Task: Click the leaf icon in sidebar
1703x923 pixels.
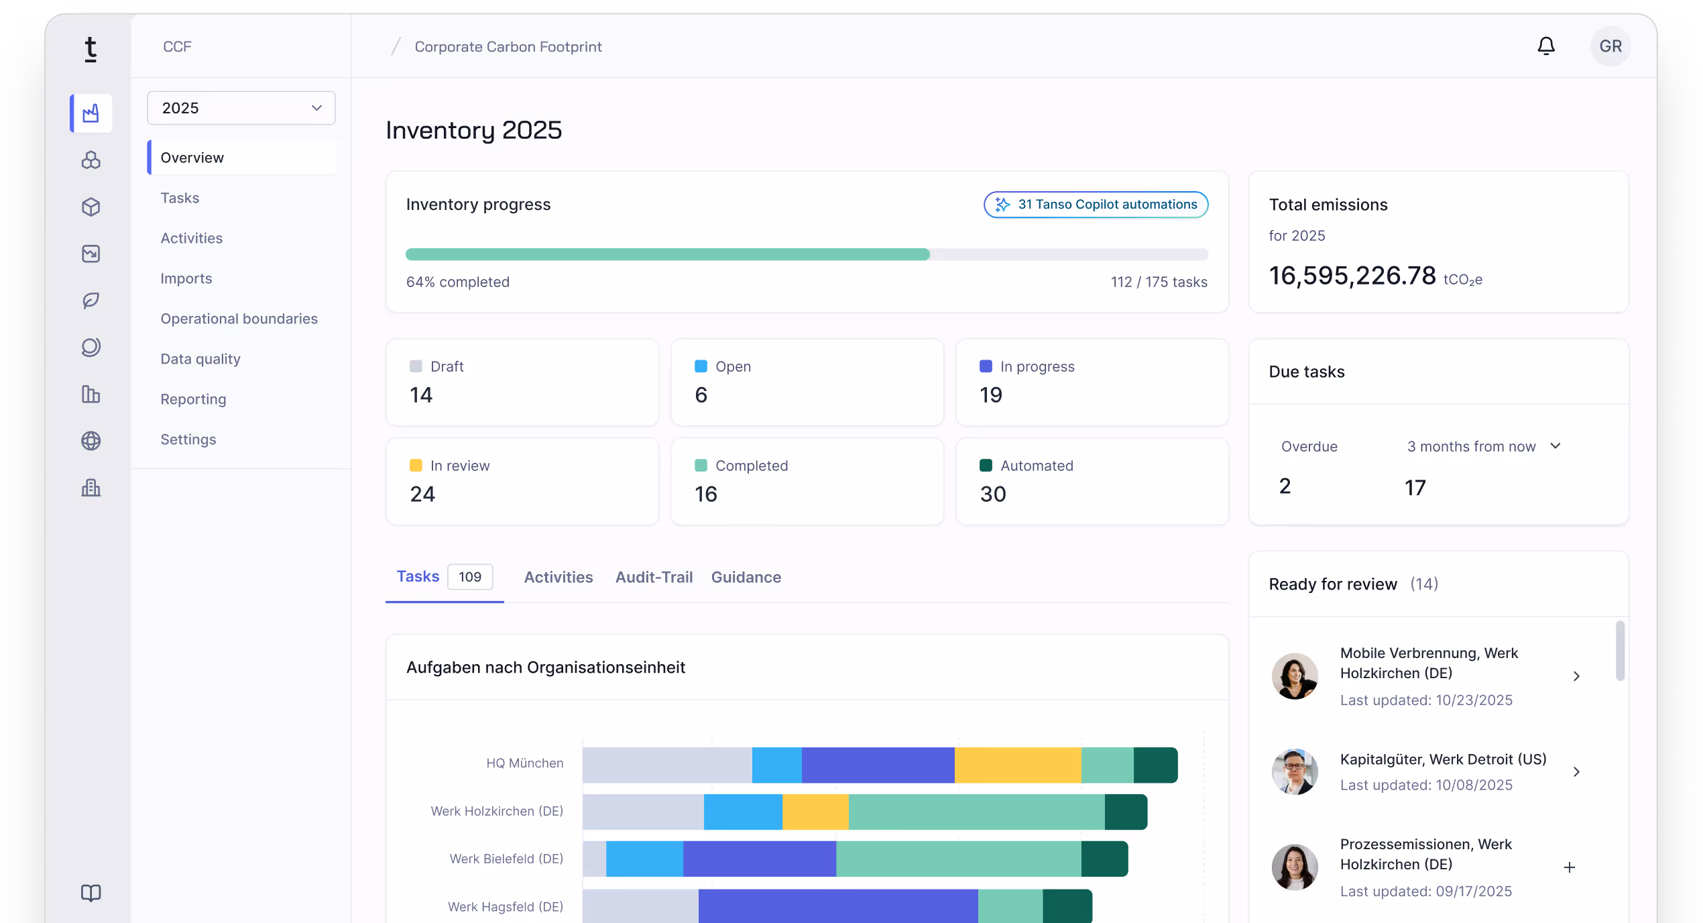Action: [x=91, y=301]
